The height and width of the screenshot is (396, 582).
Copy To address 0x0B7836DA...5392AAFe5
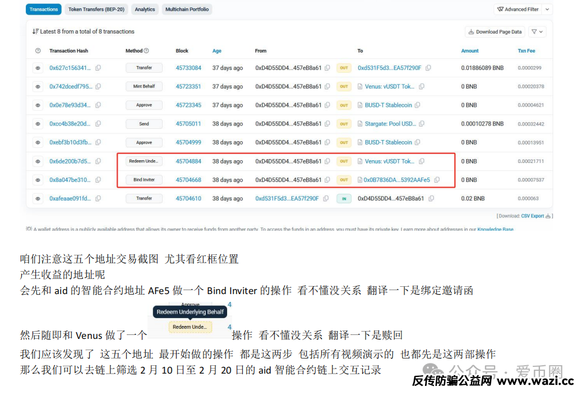(x=437, y=180)
